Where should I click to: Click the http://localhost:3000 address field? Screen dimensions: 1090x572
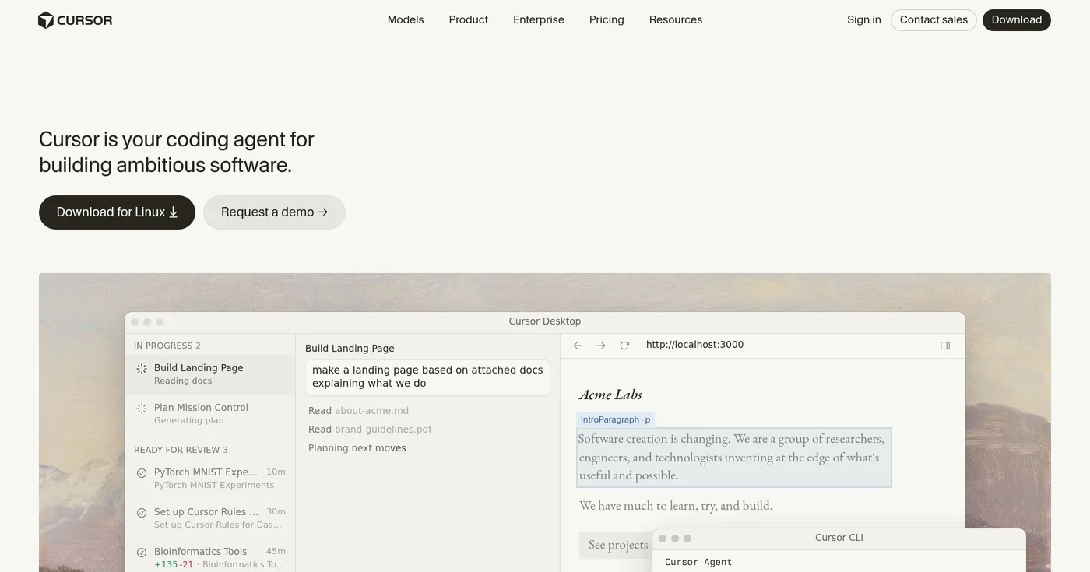click(694, 345)
